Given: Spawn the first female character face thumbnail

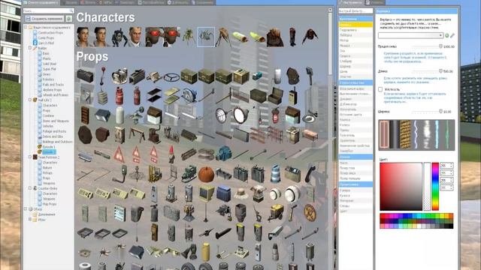Looking at the screenshot, I should click(83, 37).
